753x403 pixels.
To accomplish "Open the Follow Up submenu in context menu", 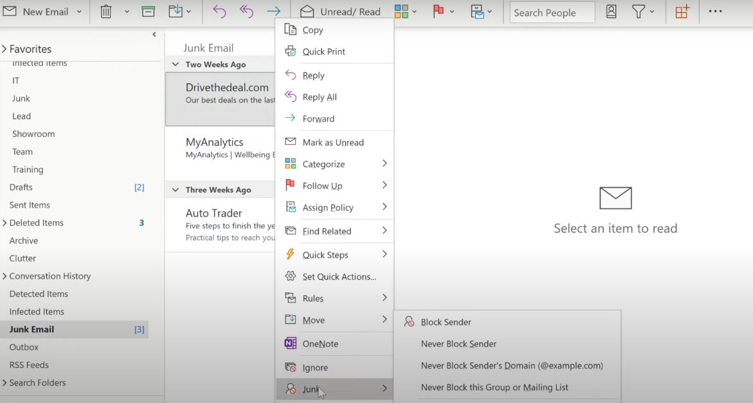I will pos(335,186).
